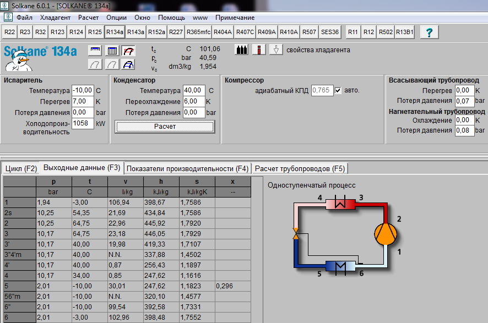Open the Примечание menu
This screenshot has height=323, width=488.
pos(235,18)
